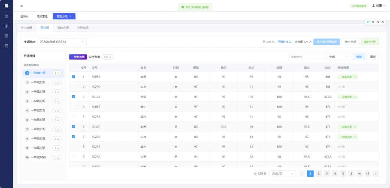Screen dimensions: 390x188
Task: Click the 排 logo in the sidebar
Action: (6, 6)
